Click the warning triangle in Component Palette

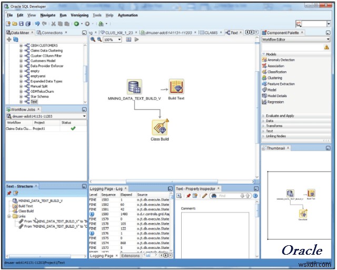pyautogui.click(x=326, y=47)
